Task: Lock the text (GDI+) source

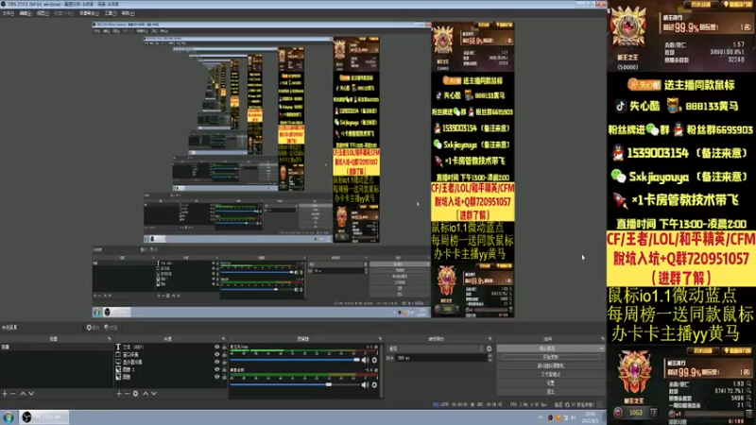Action: pyautogui.click(x=224, y=347)
